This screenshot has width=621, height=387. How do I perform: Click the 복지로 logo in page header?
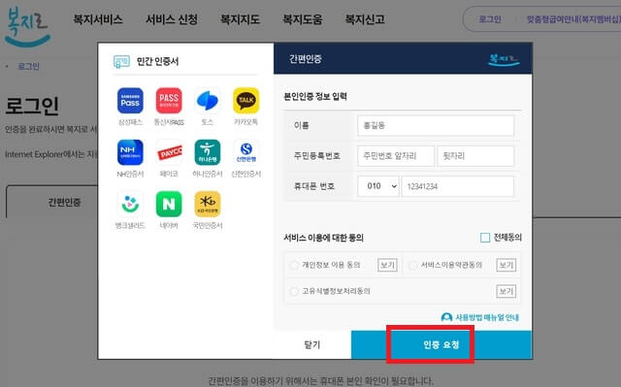[27, 27]
